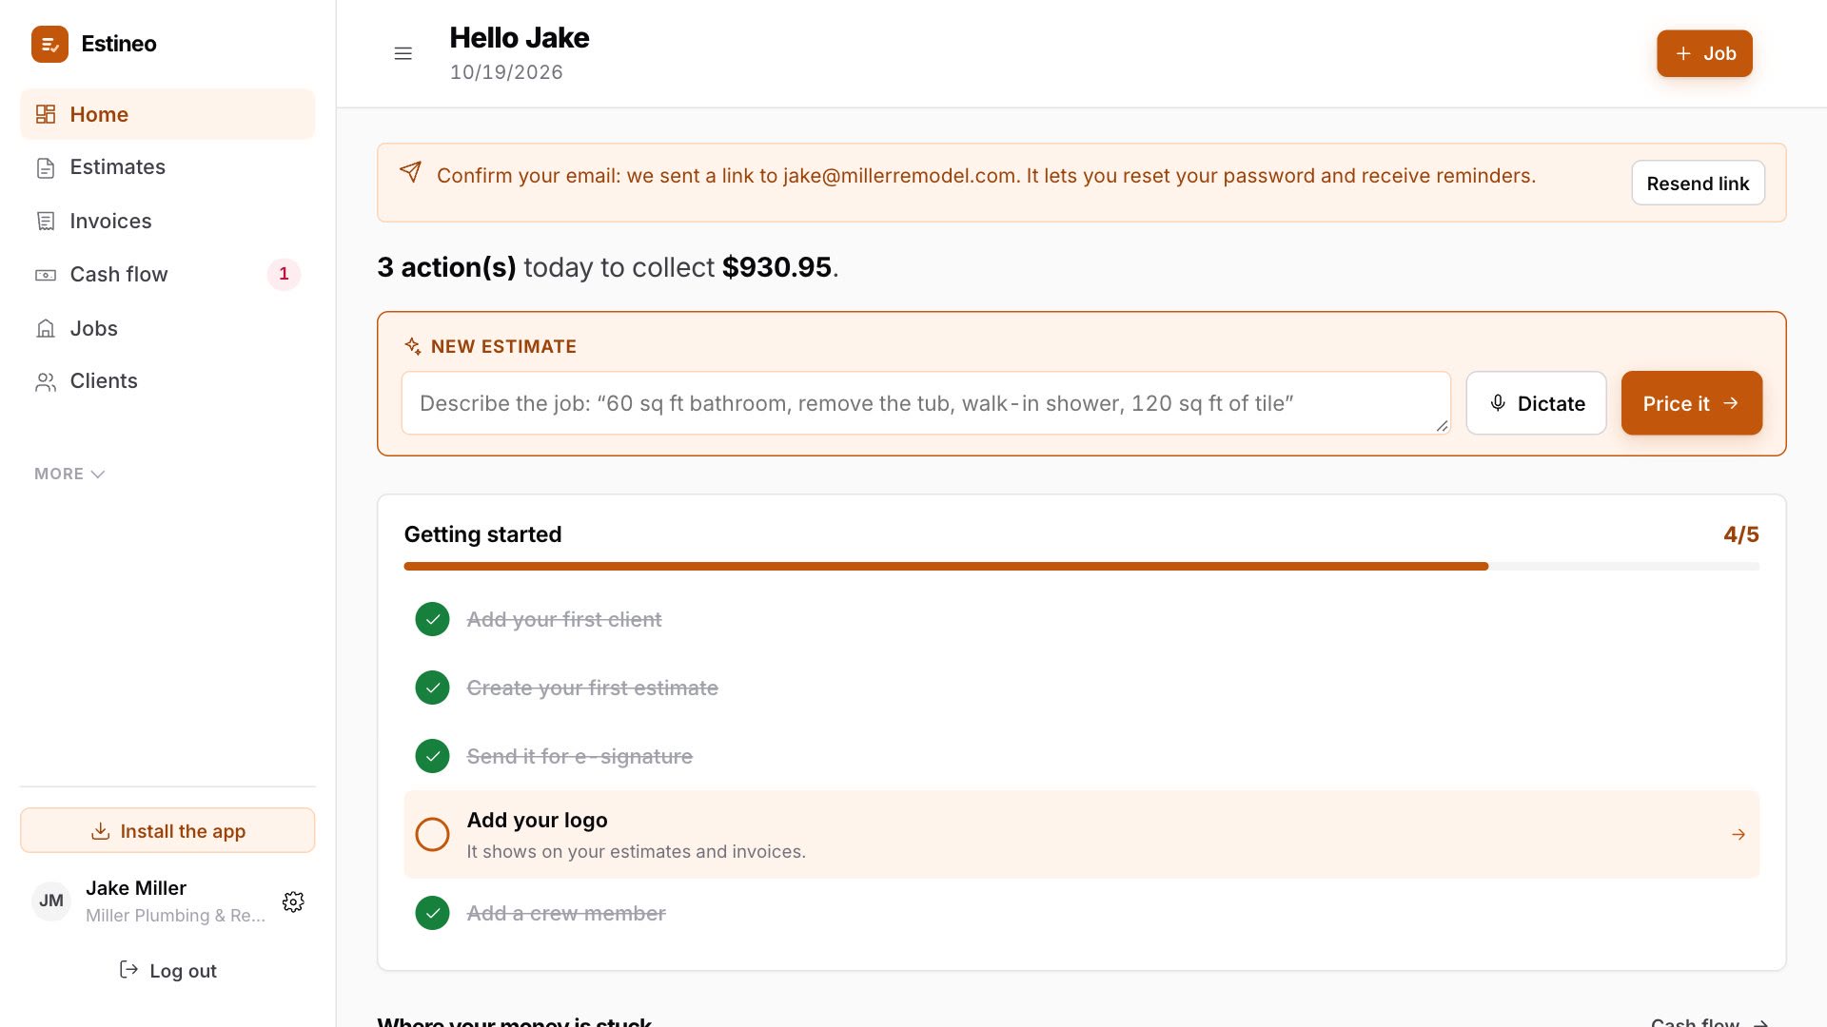Open Home in the sidebar

[167, 114]
